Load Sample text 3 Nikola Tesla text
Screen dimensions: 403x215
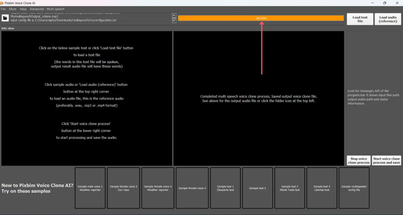pos(290,188)
